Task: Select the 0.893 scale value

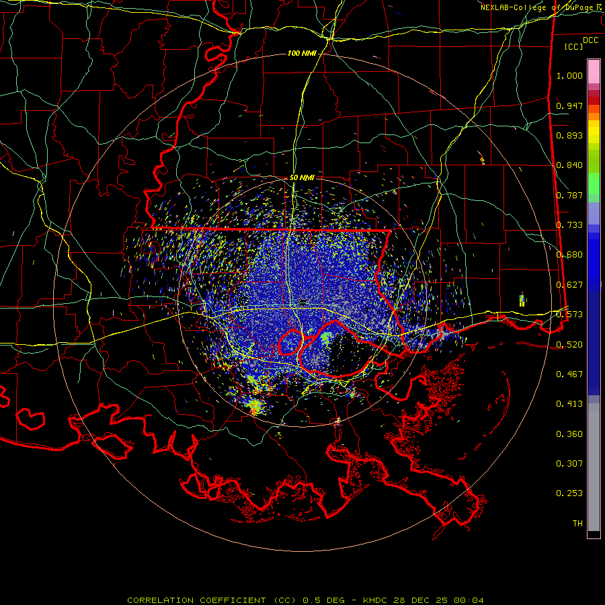Action: (x=569, y=135)
